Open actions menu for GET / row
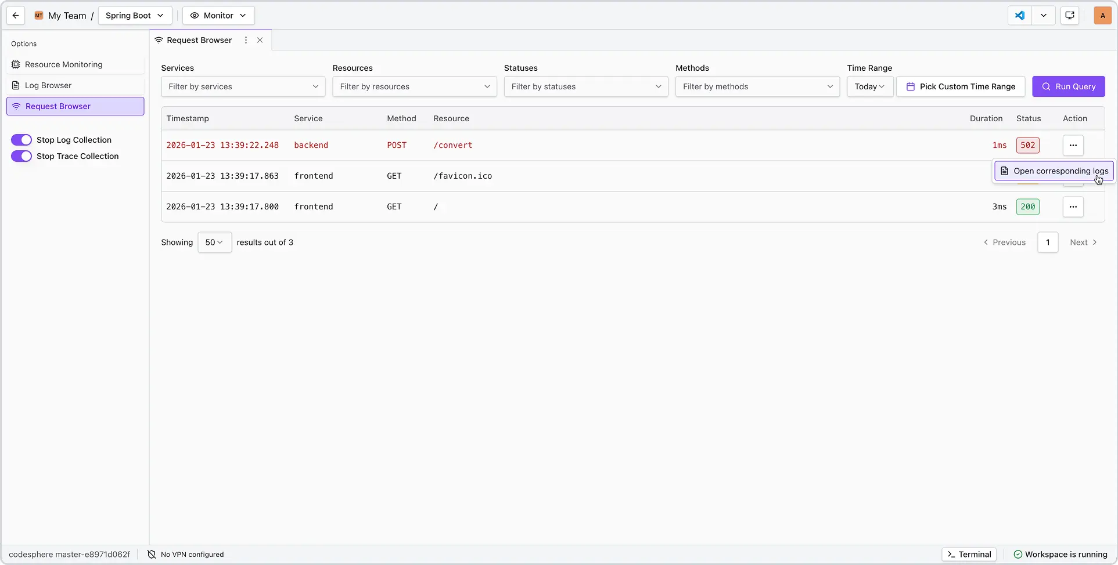 pyautogui.click(x=1073, y=207)
